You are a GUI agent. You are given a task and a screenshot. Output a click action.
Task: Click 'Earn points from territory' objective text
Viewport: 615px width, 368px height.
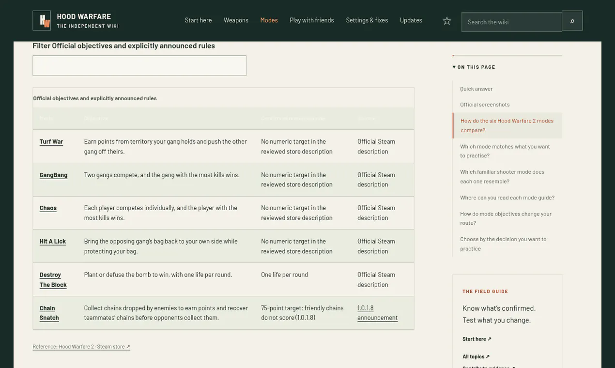coord(166,146)
